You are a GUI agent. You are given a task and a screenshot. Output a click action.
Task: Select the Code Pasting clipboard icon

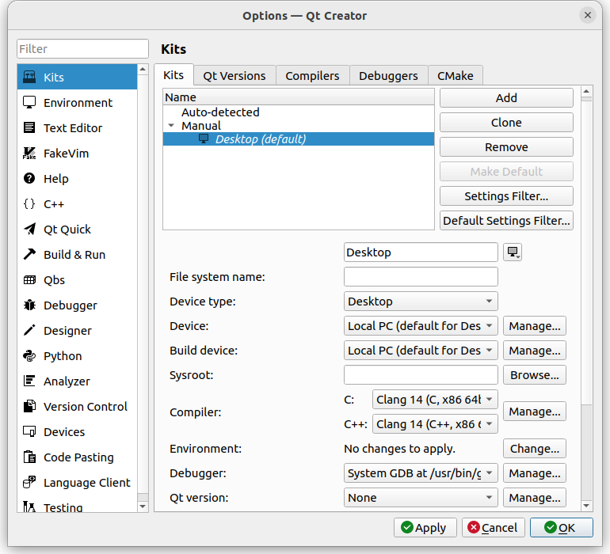(29, 457)
